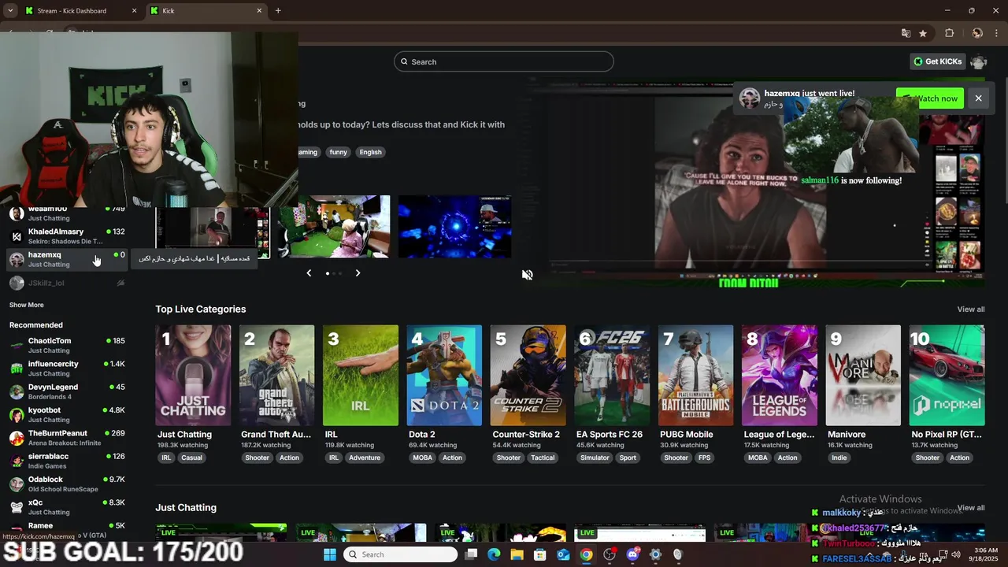Open influencercity in Recommended list
The height and width of the screenshot is (567, 1008).
(x=67, y=369)
